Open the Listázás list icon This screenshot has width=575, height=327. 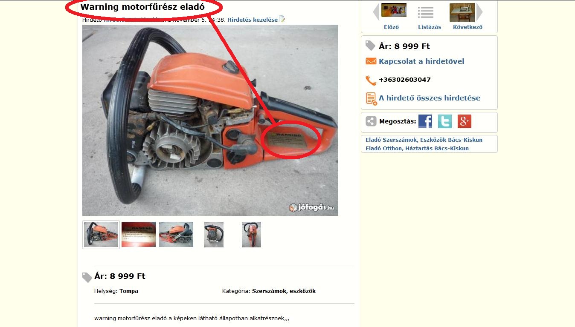426,12
